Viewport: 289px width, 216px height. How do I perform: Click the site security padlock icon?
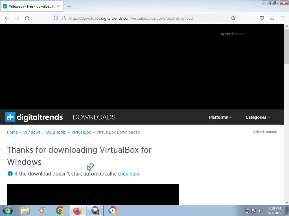coord(64,18)
